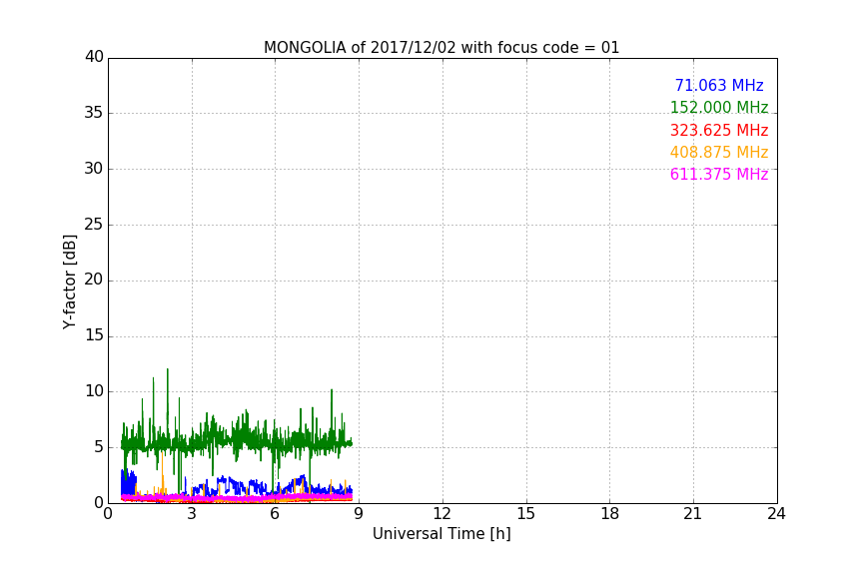Click the y-axis tick value 30
This screenshot has height=575, width=863.
[94, 169]
